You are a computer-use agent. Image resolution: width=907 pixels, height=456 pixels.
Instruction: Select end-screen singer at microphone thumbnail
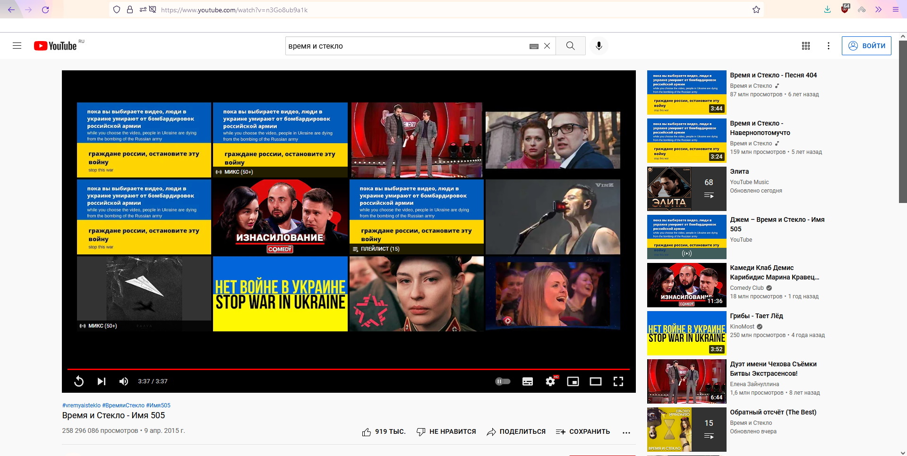coord(553,217)
